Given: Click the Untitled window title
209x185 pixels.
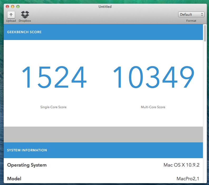Looking at the screenshot, I should tap(105, 7).
